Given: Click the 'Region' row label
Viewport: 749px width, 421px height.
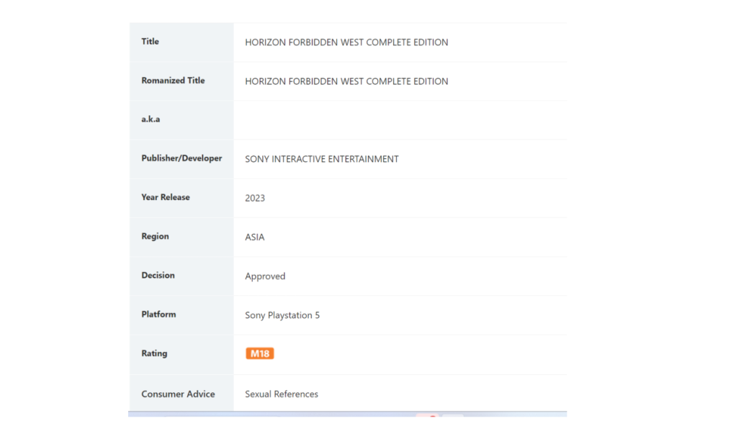Looking at the screenshot, I should pyautogui.click(x=155, y=236).
